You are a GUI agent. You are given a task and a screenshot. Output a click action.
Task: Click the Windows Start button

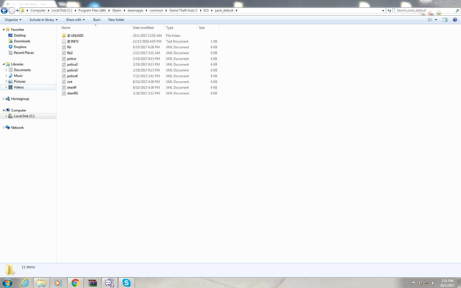tap(7, 283)
